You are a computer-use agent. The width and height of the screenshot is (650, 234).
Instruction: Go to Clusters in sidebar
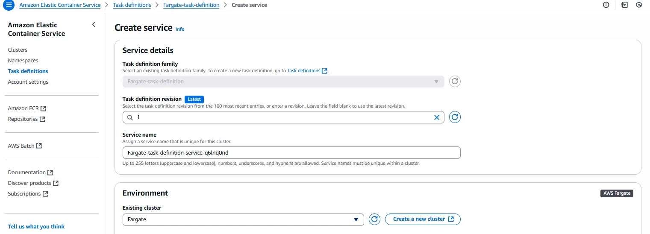click(x=18, y=50)
